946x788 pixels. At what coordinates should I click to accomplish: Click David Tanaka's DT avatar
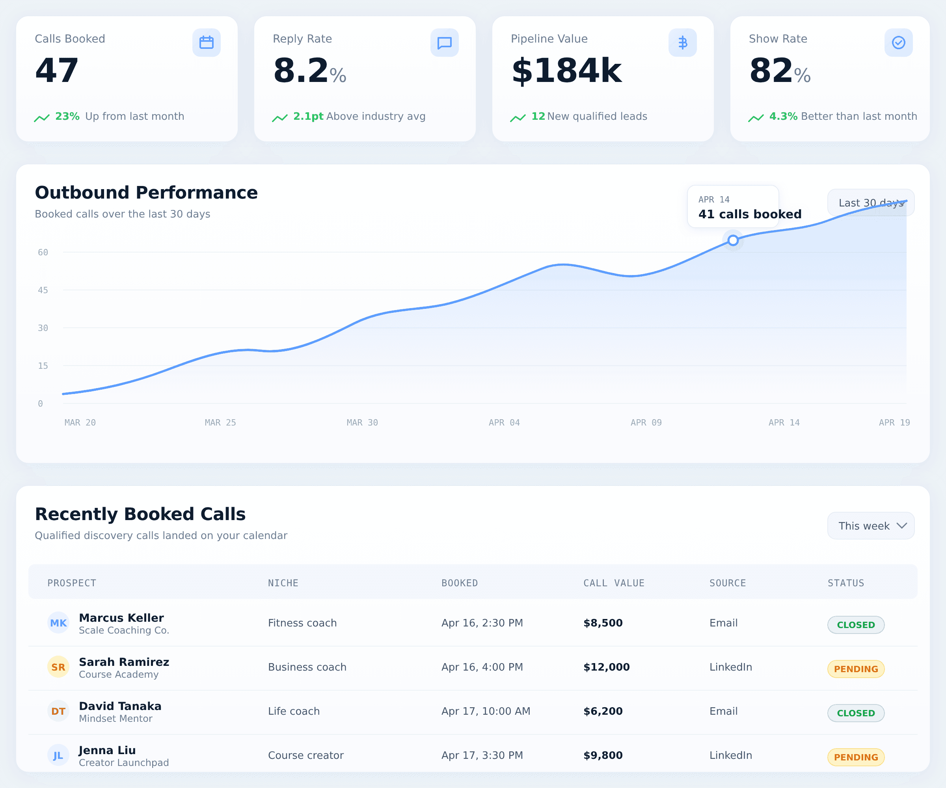tap(58, 712)
